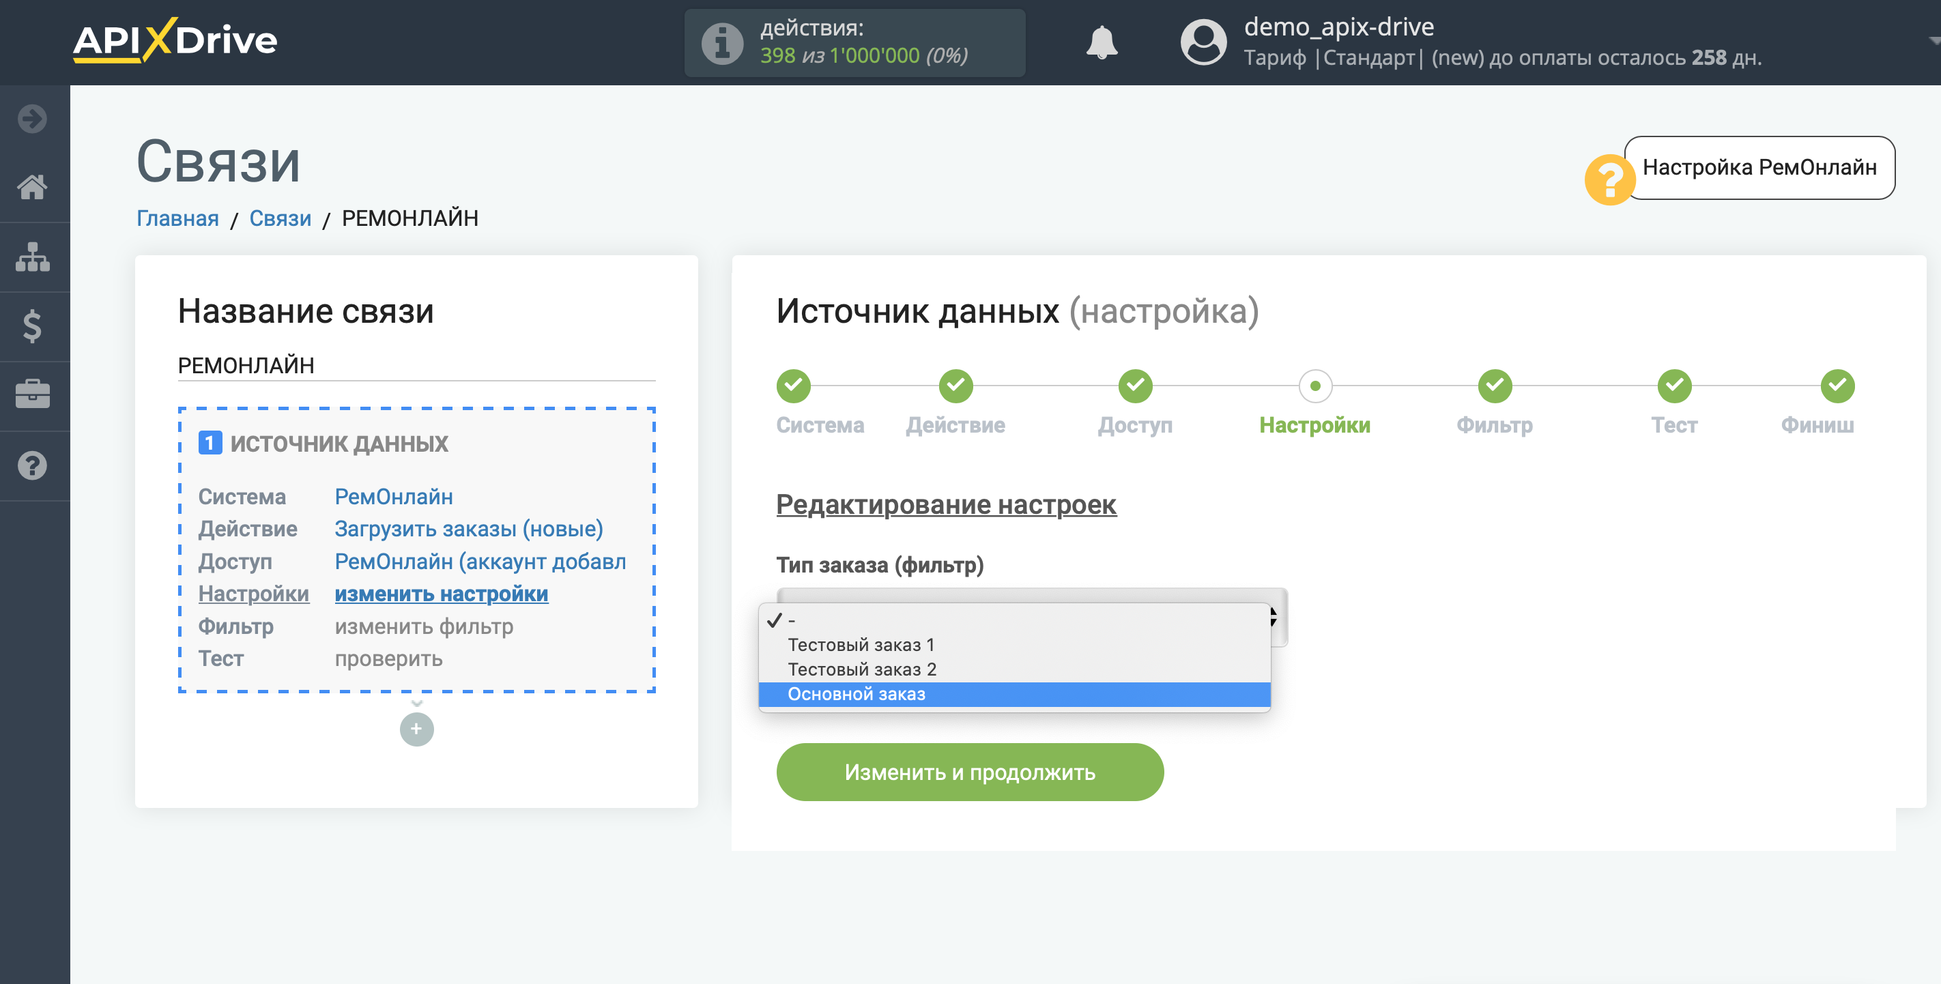The height and width of the screenshot is (984, 1941).
Task: Open the briefcase icon in sidebar
Action: 32,395
